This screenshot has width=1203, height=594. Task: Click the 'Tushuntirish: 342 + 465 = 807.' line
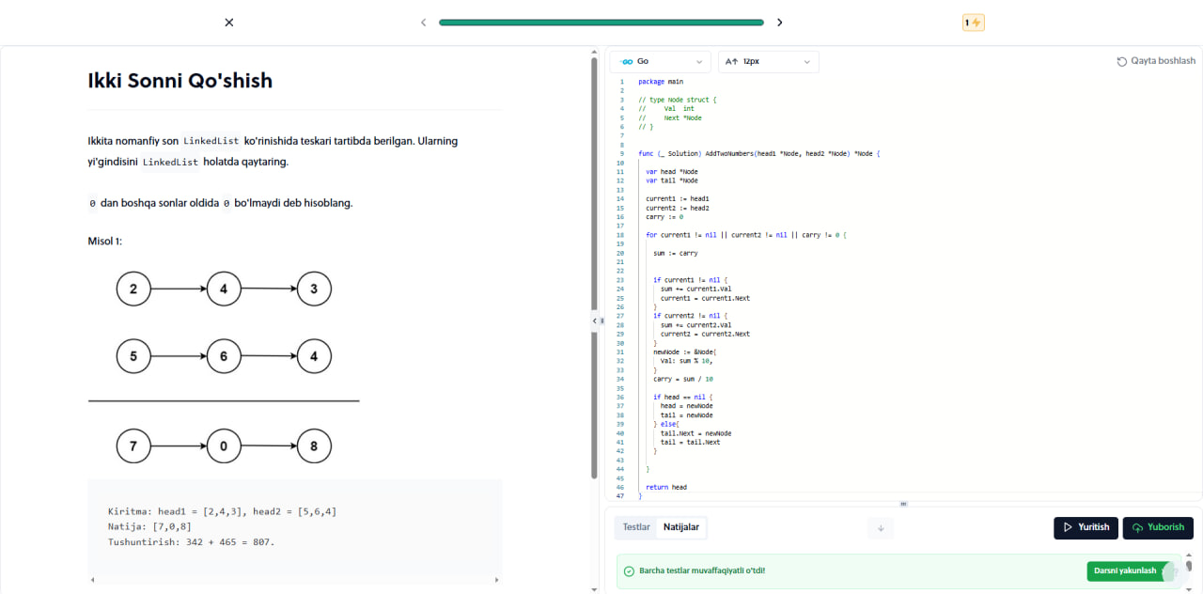(x=192, y=542)
